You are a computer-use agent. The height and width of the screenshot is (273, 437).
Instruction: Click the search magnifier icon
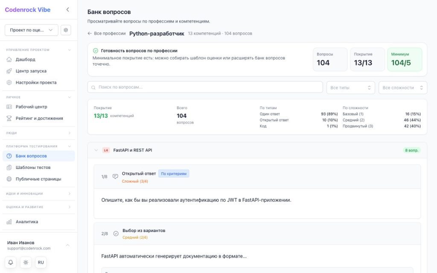pyautogui.click(x=93, y=87)
